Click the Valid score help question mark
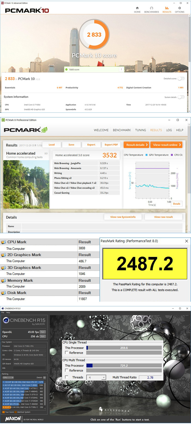This screenshot has width=191, height=424. tap(121, 70)
